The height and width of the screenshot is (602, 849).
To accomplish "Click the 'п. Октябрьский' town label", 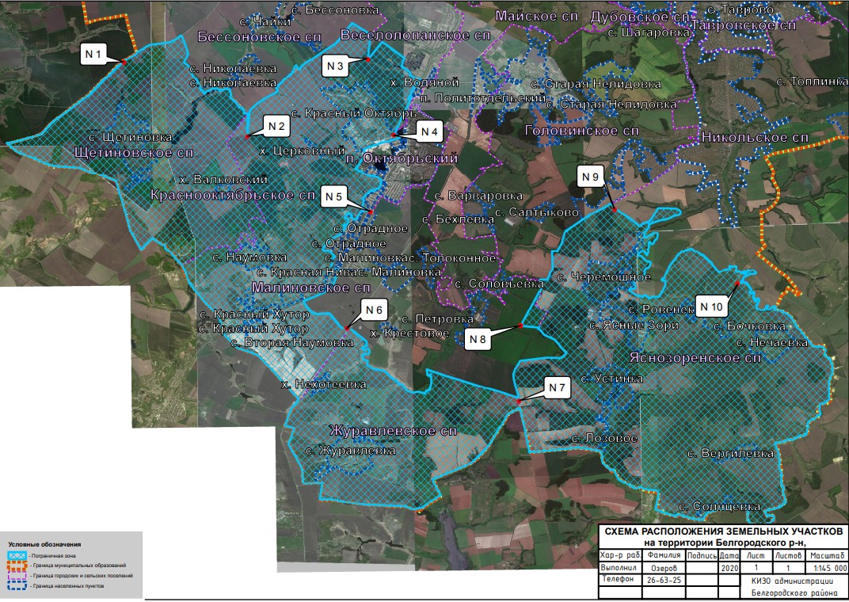I will click(x=402, y=158).
